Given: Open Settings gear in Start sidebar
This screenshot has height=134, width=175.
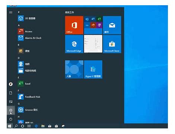Looking at the screenshot, I should coord(11,110).
